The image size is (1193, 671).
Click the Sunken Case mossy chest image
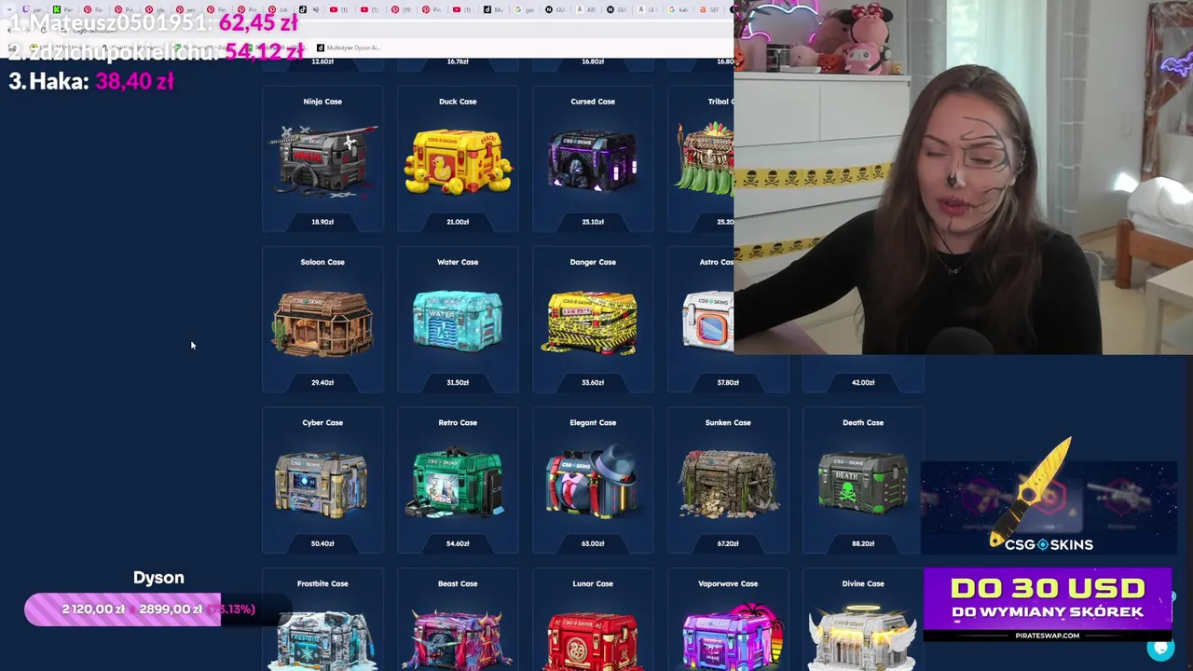(728, 484)
